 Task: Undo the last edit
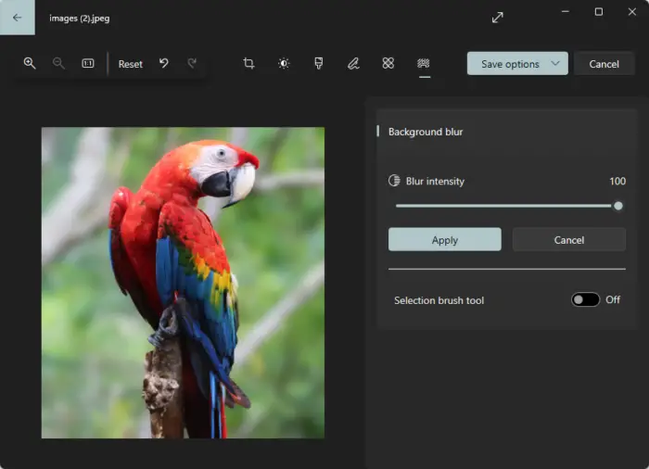click(164, 63)
